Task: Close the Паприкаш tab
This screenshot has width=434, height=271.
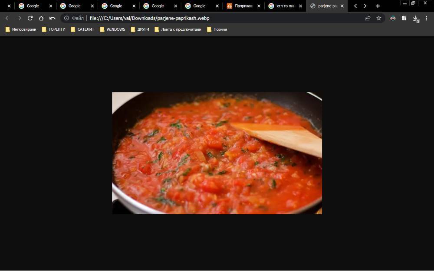Action: coord(259,6)
